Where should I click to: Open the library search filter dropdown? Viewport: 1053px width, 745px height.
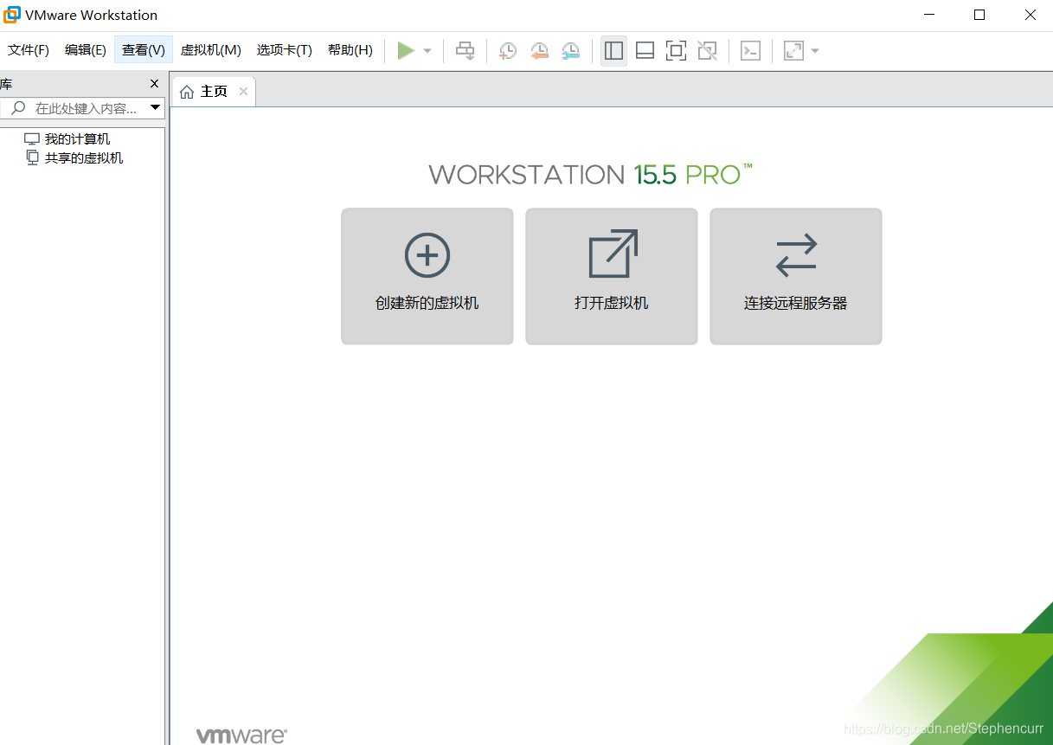(156, 108)
